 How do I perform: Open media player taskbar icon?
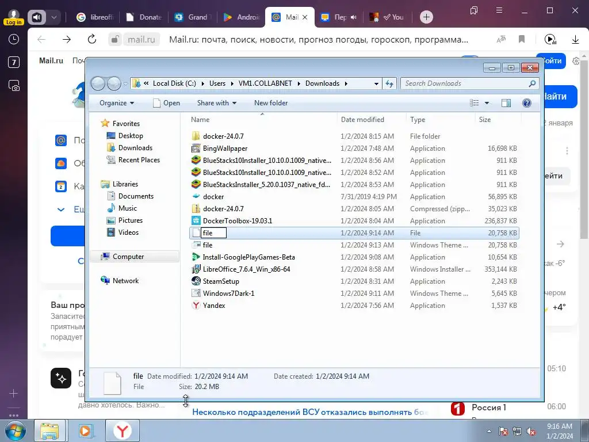click(85, 430)
